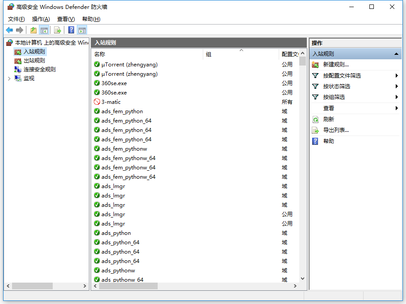
Task: Click the rules list horizontal scroll right arrow
Action: pyautogui.click(x=295, y=286)
